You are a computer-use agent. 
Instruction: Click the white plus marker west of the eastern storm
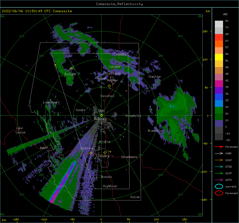150,107
